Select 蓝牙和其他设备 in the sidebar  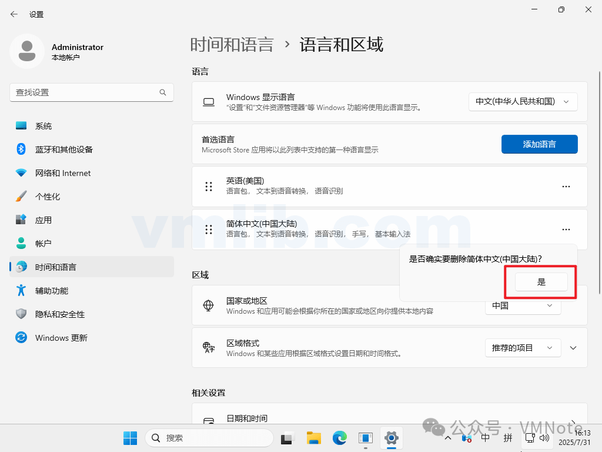[62, 149]
